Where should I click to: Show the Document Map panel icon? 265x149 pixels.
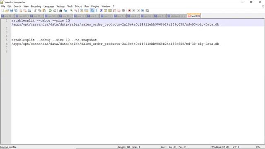110,10
